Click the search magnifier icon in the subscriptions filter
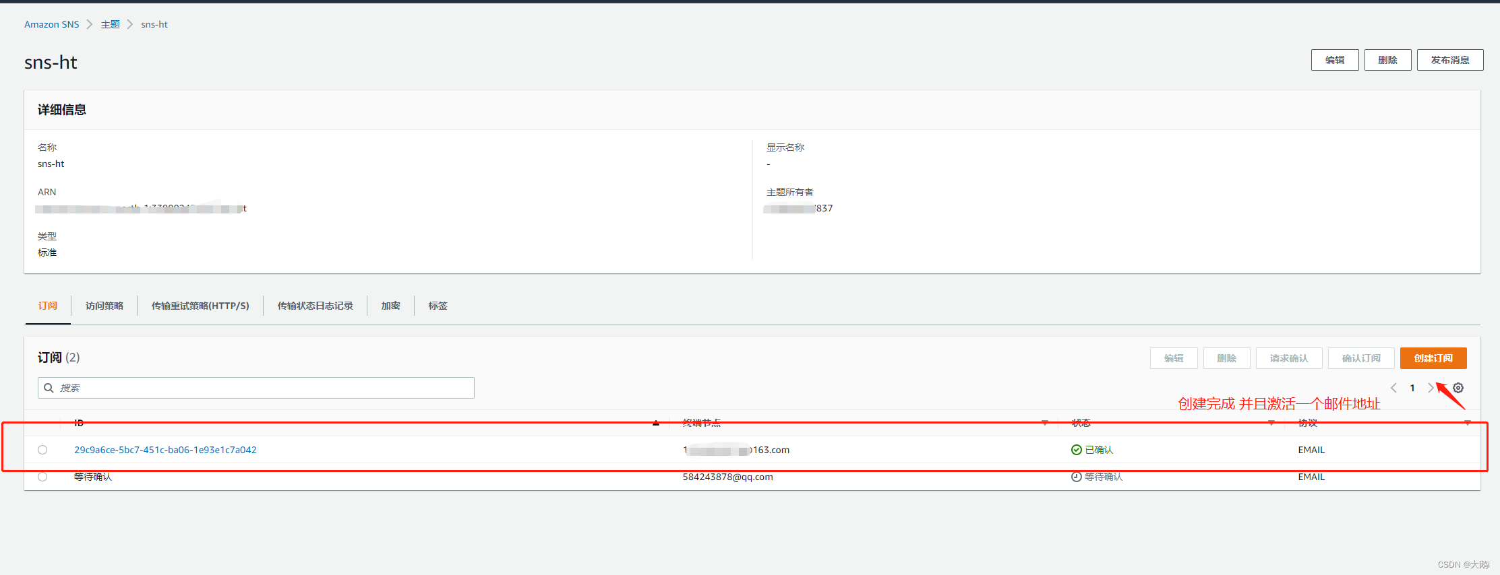The image size is (1500, 575). [x=49, y=388]
